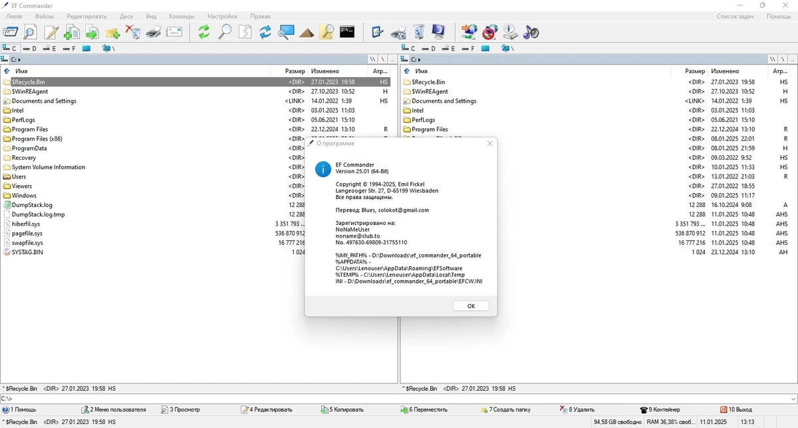This screenshot has height=428, width=798.
Task: Click the recycle bin toolbar icon
Action: pyautogui.click(x=418, y=31)
